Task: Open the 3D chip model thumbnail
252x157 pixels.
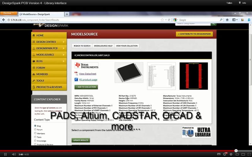Action: (x=129, y=73)
